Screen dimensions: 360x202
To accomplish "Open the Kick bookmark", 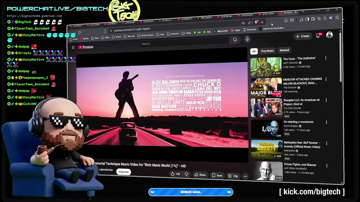I will pyautogui.click(x=197, y=33).
